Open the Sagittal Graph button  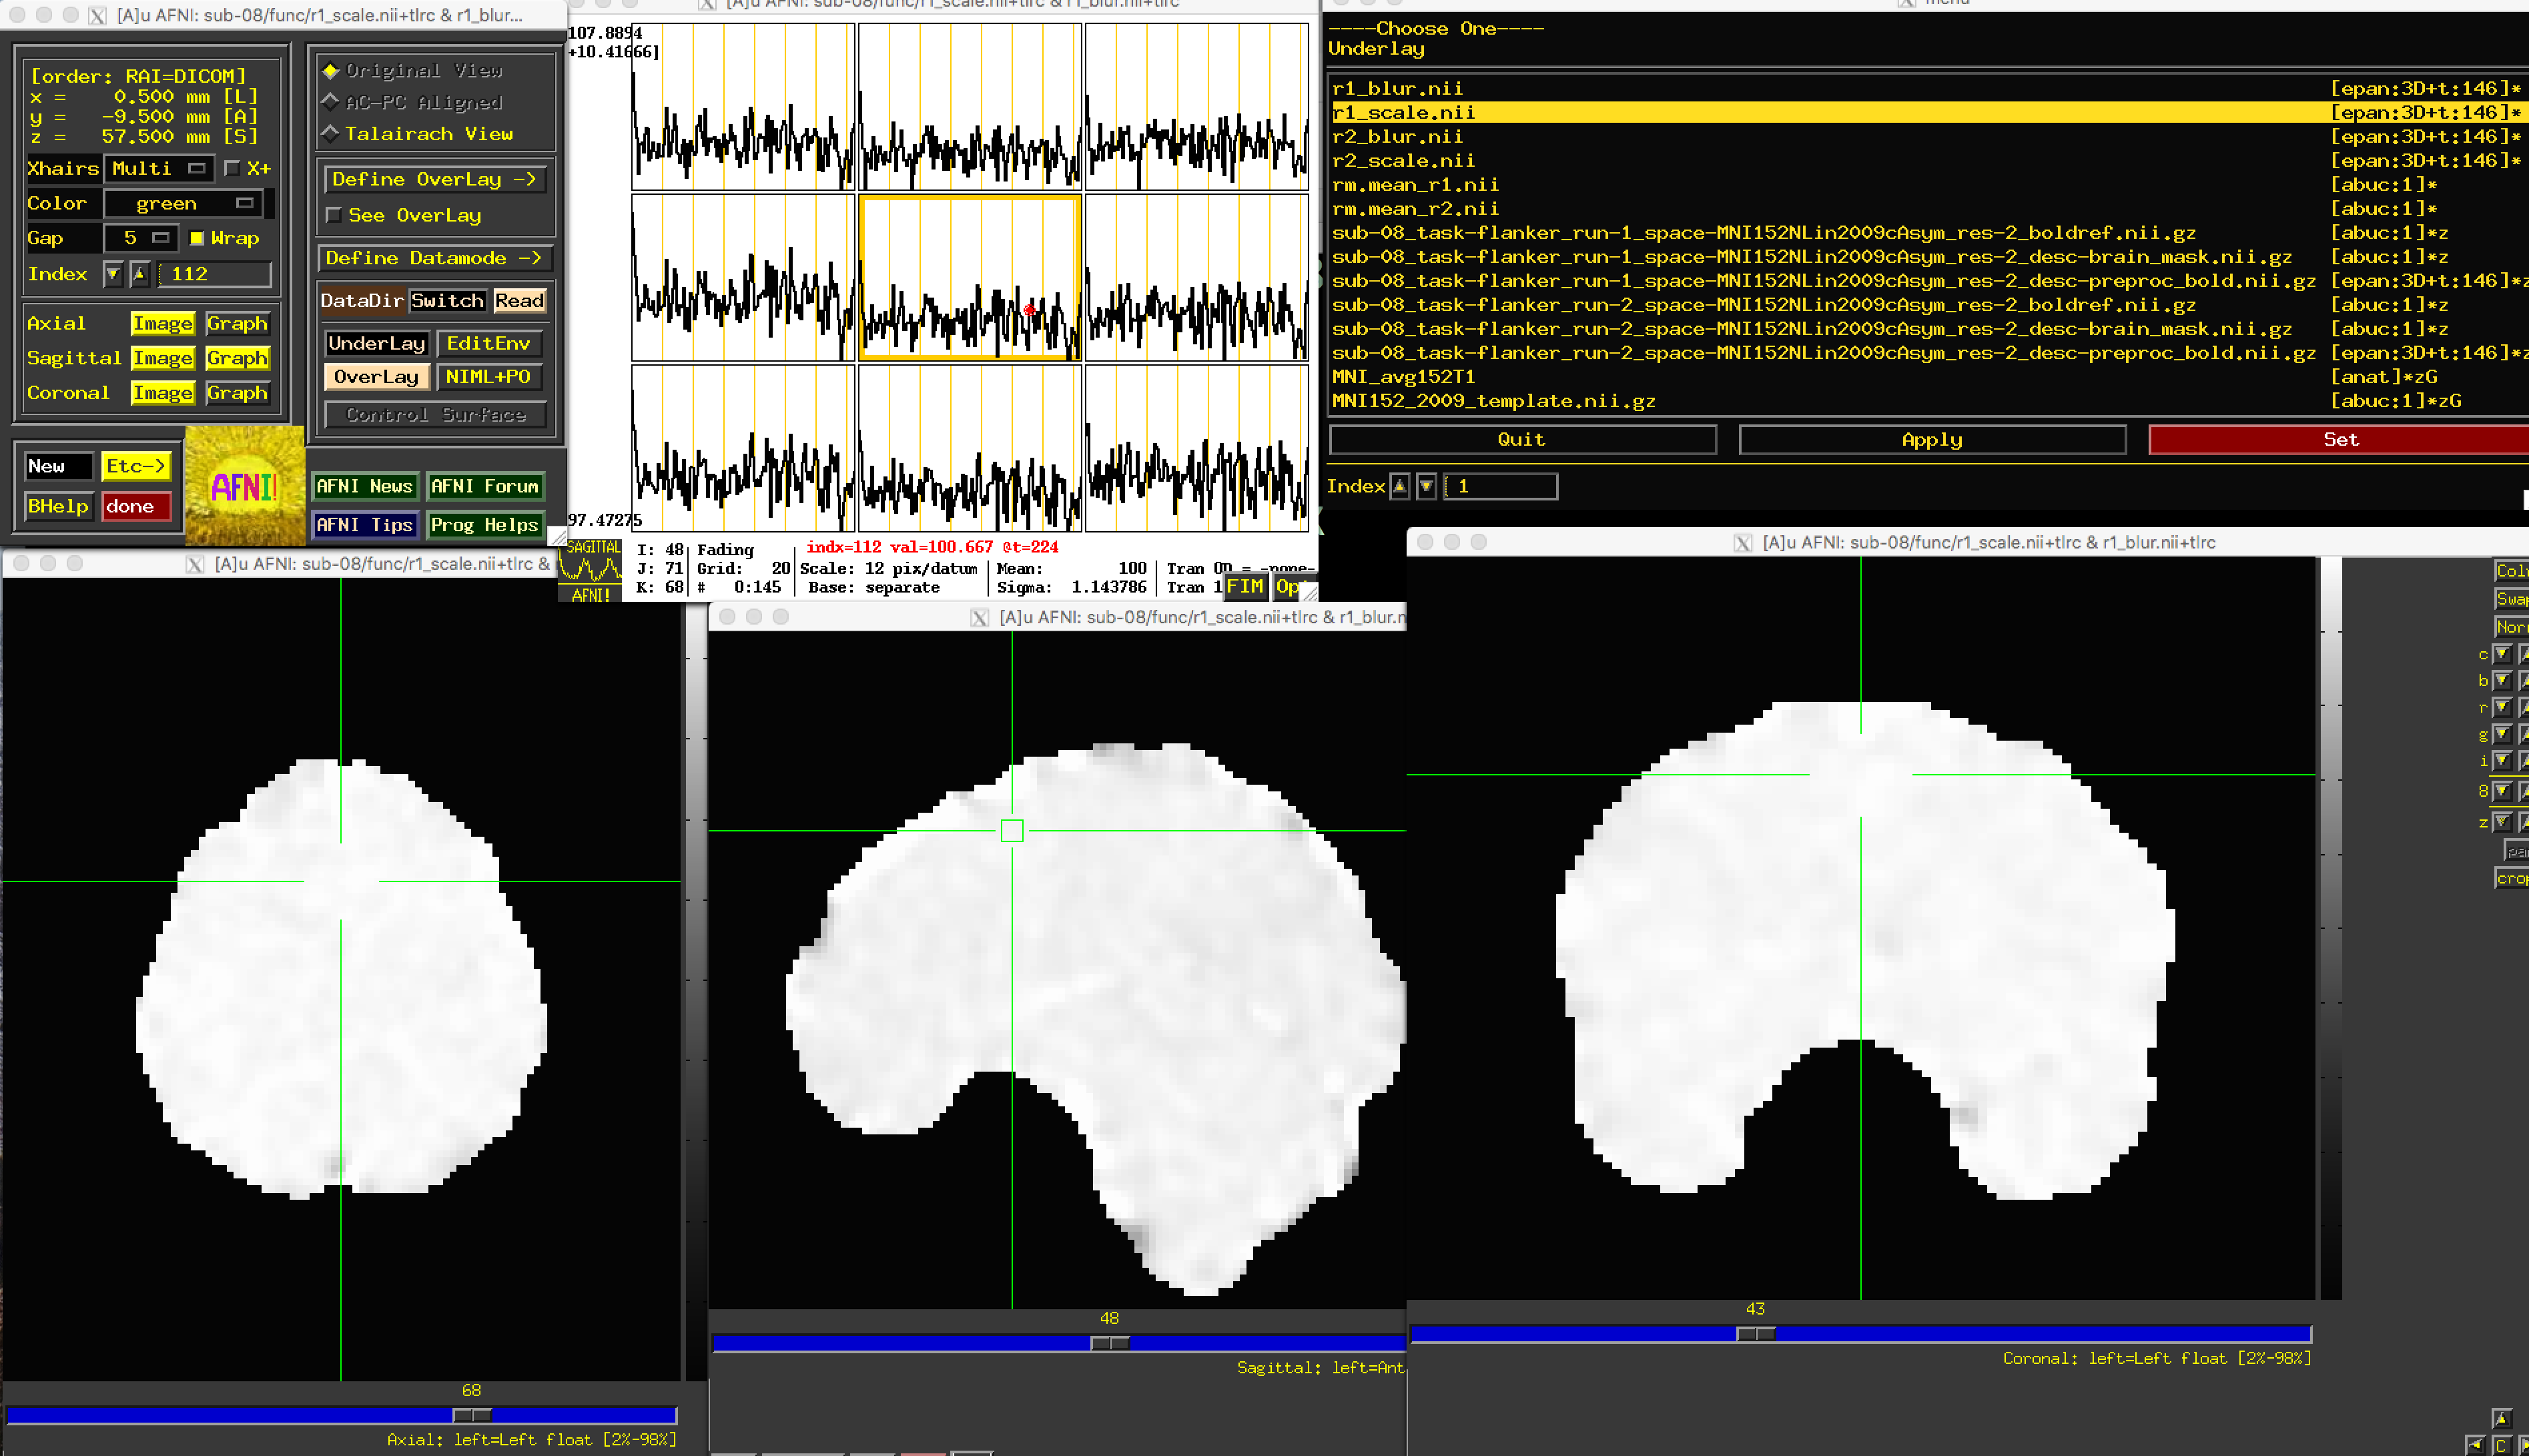[237, 358]
